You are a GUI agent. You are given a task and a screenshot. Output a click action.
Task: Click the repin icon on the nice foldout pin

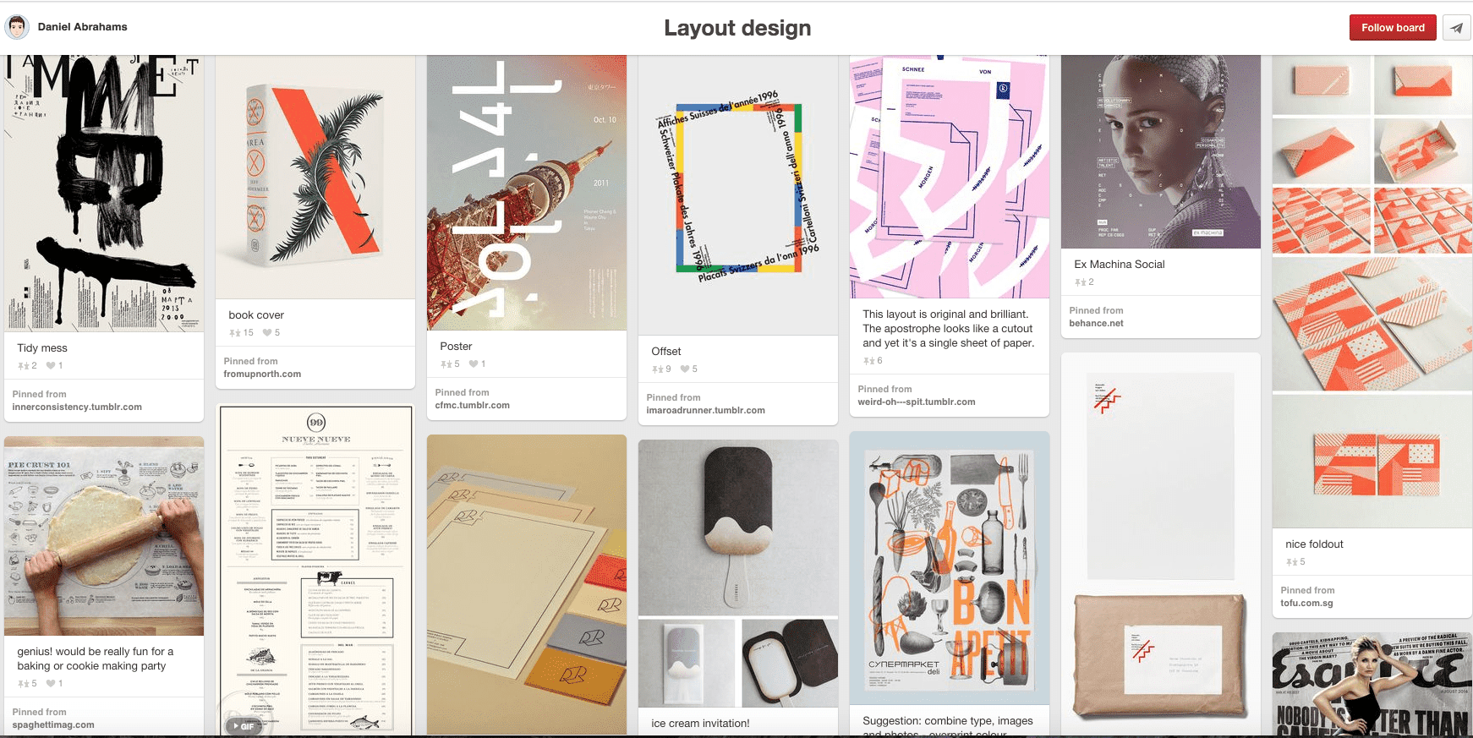click(x=1292, y=562)
